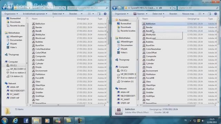Viewport: 221px width, 124px height.
Task: Open view options arrow in the right window
Action: click(203, 14)
